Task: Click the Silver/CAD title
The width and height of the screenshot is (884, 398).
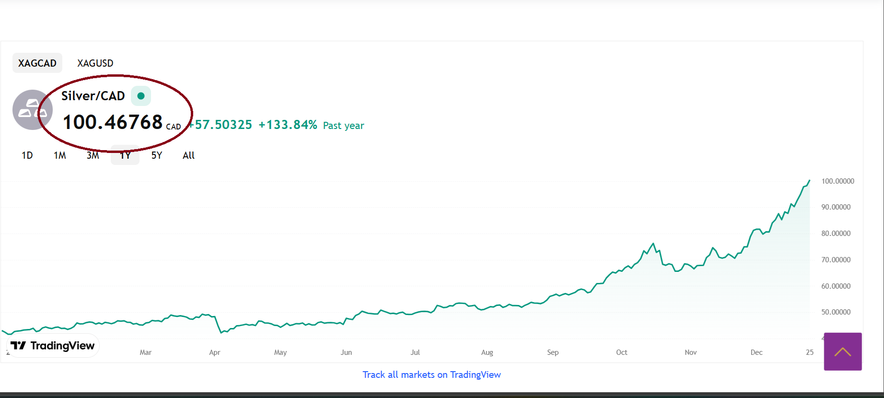Action: point(93,96)
